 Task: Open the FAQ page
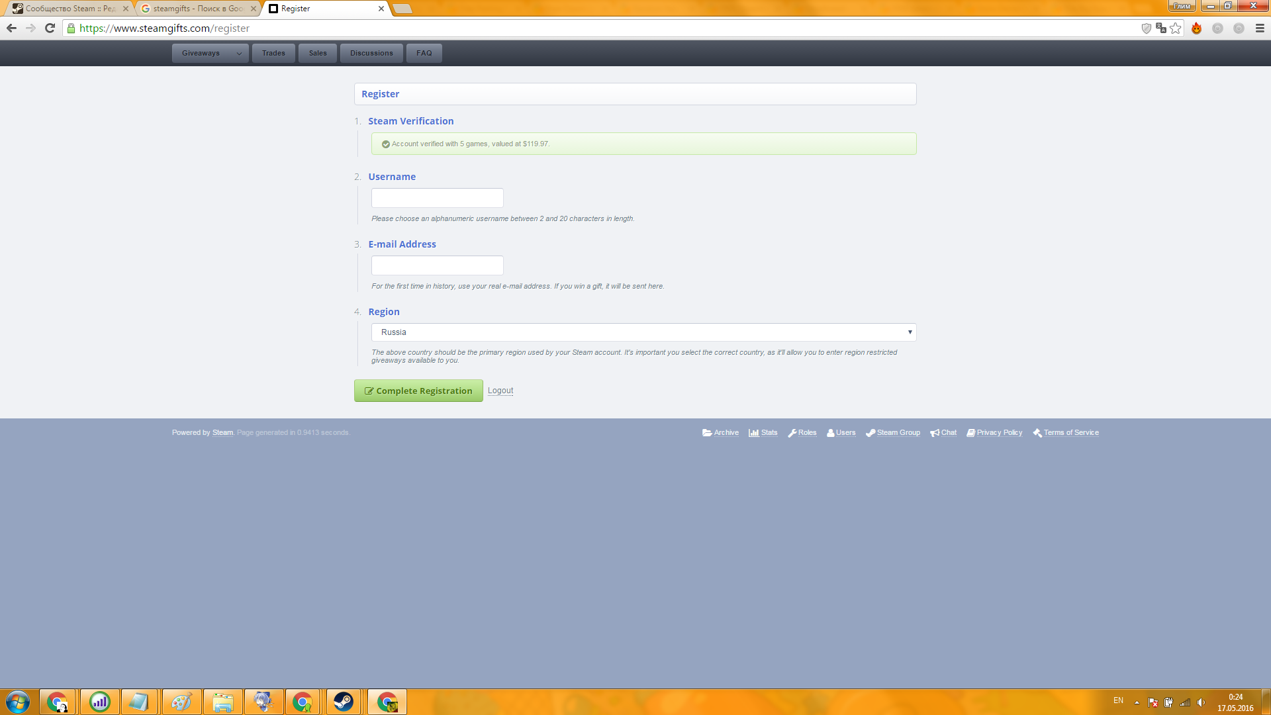tap(424, 54)
